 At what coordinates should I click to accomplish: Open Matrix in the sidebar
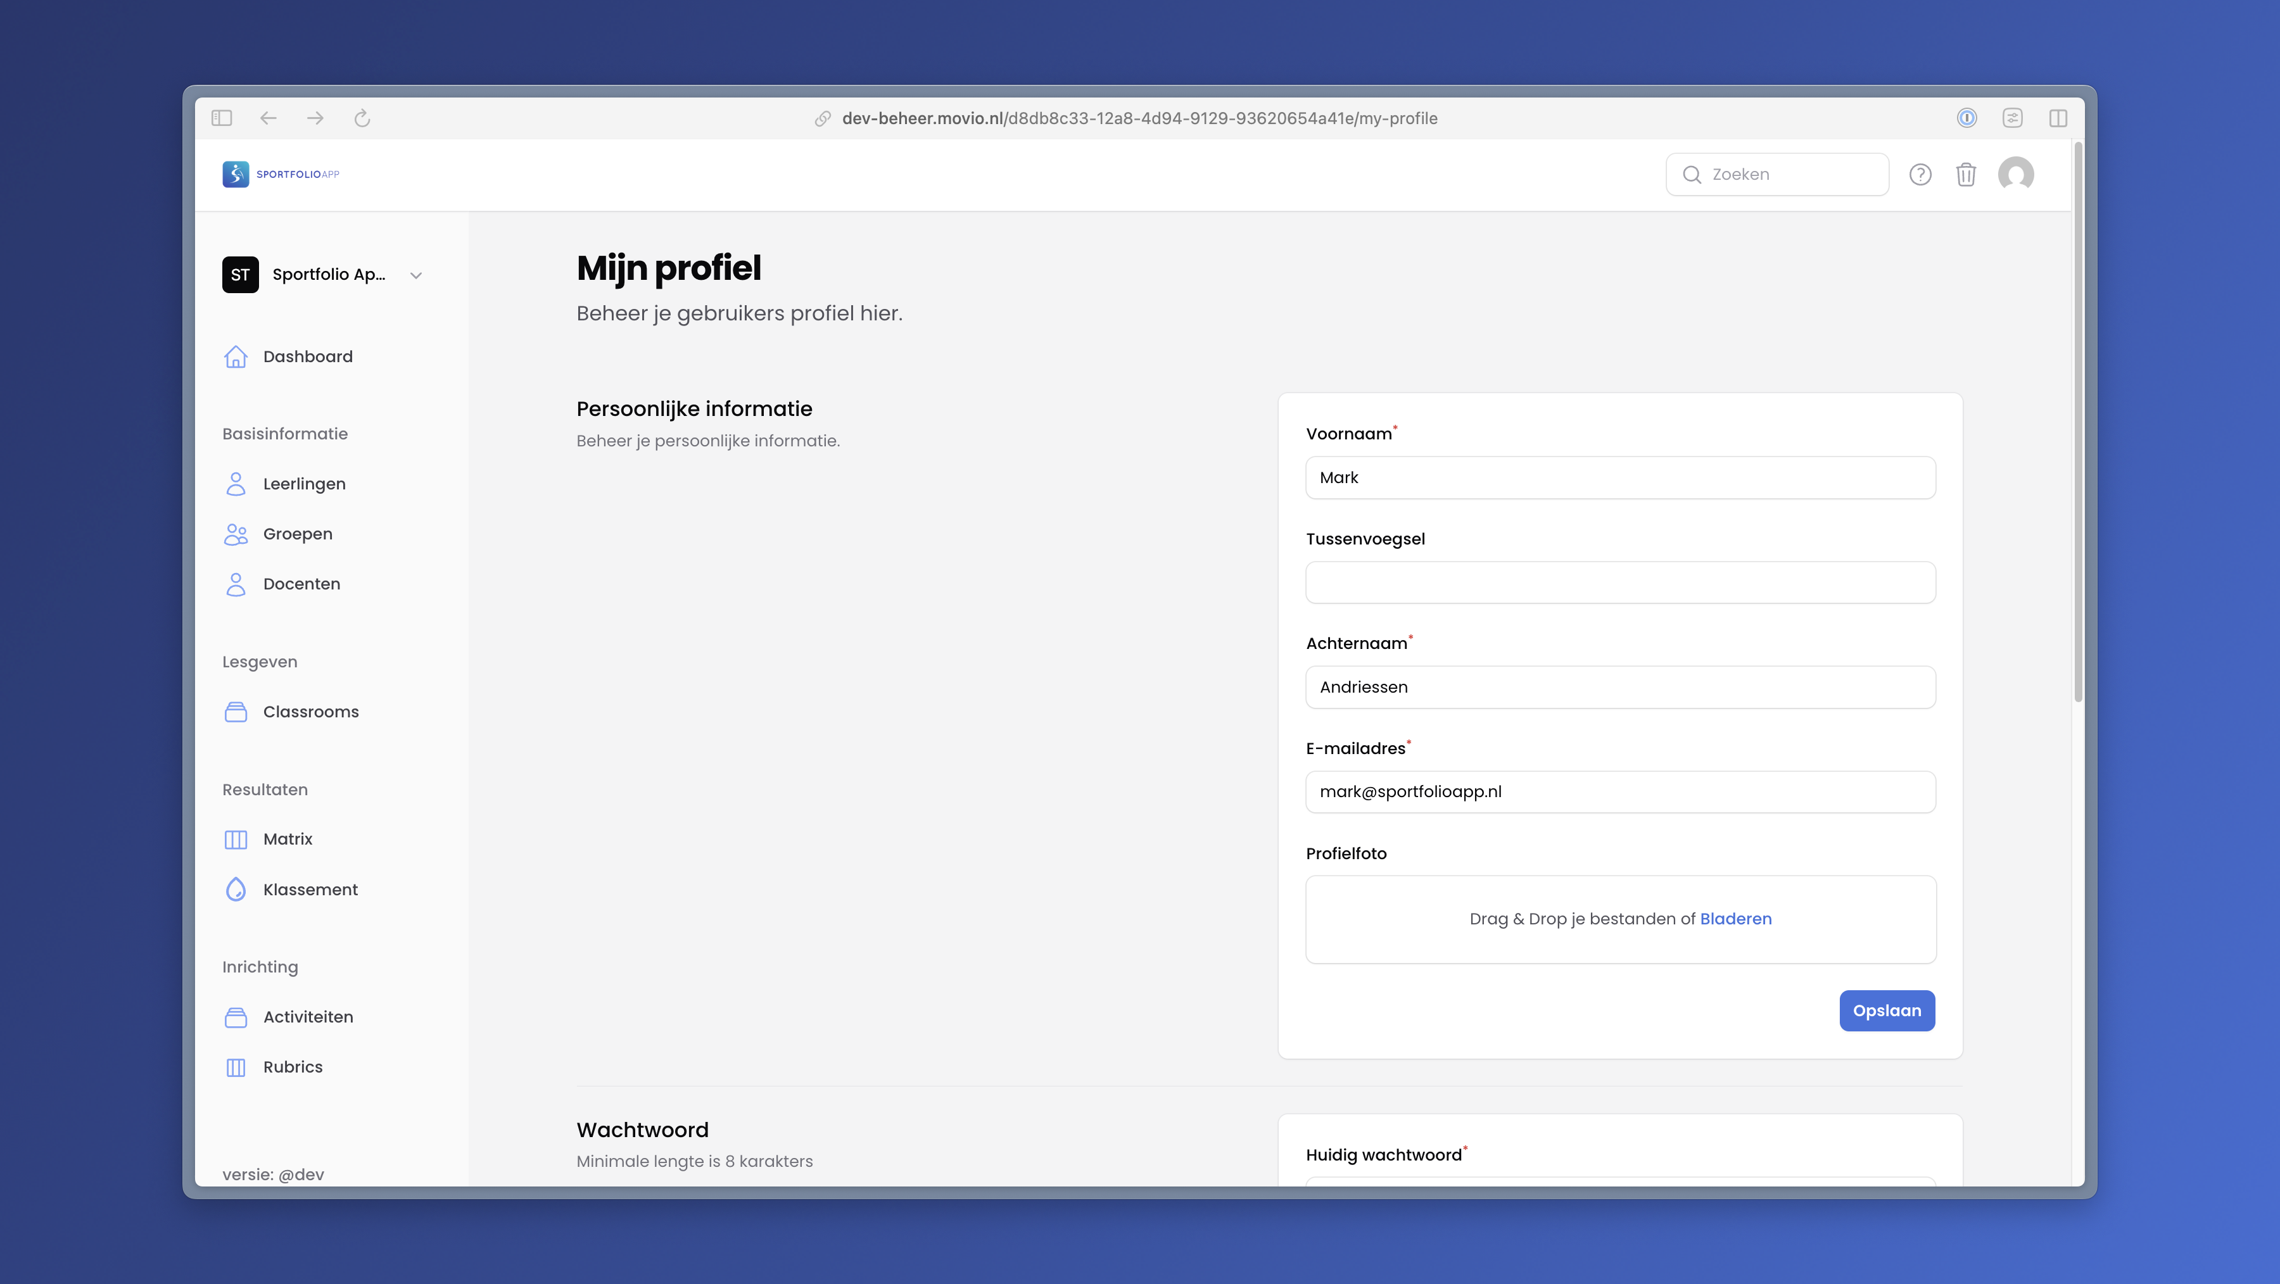tap(287, 839)
